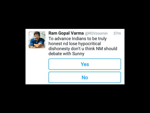
Task: Open Ram Gopal Varma's profile picture
Action: 37,40
